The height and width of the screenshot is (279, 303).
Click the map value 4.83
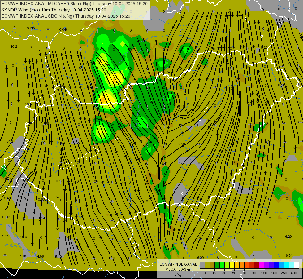pos(97,106)
